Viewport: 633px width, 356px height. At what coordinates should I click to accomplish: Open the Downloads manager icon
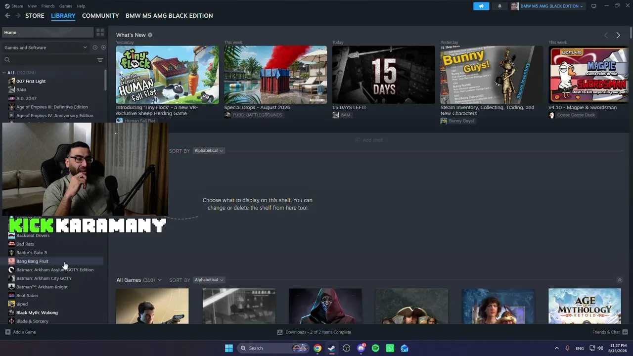[280, 332]
